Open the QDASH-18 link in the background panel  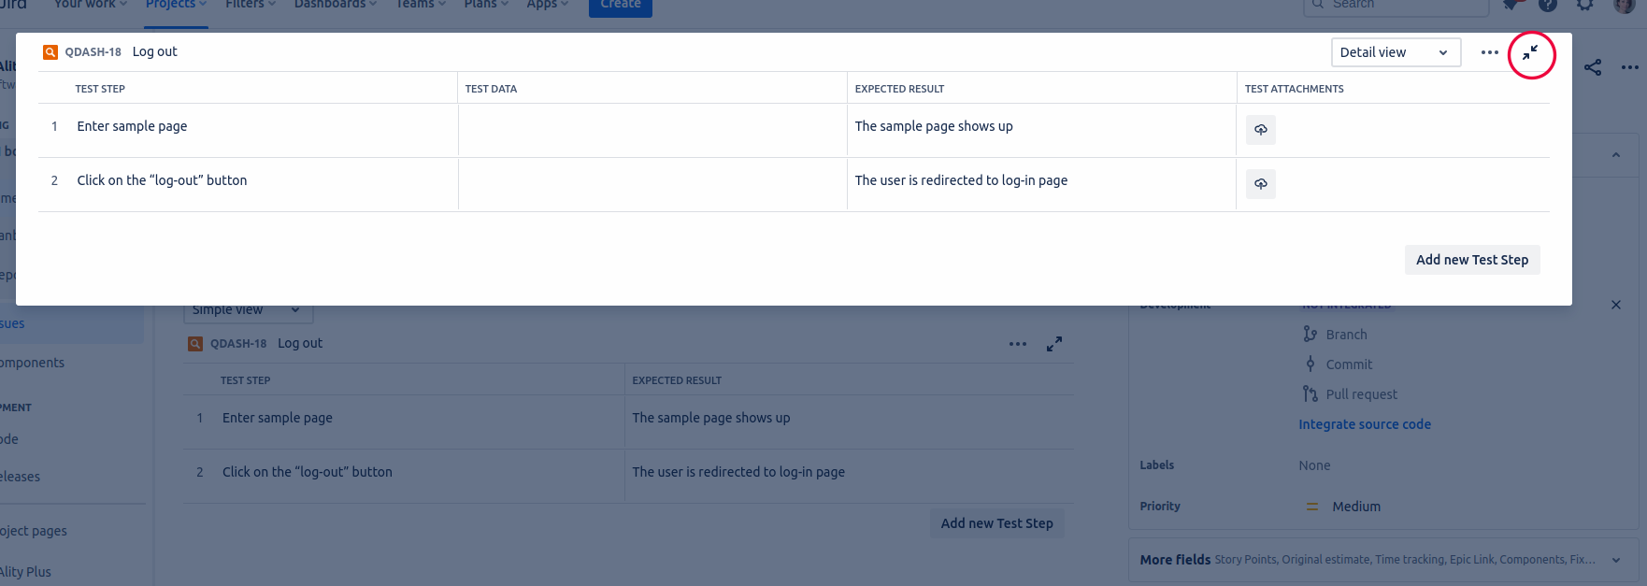pyautogui.click(x=238, y=344)
